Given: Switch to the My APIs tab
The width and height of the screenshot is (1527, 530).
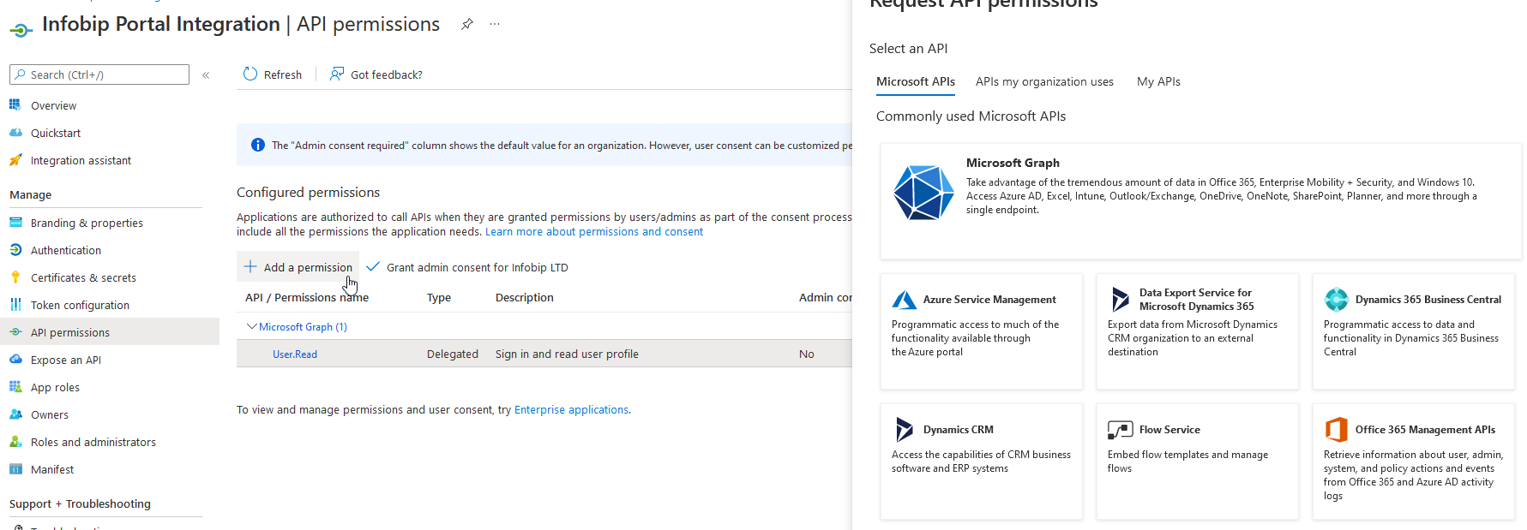Looking at the screenshot, I should tap(1158, 82).
